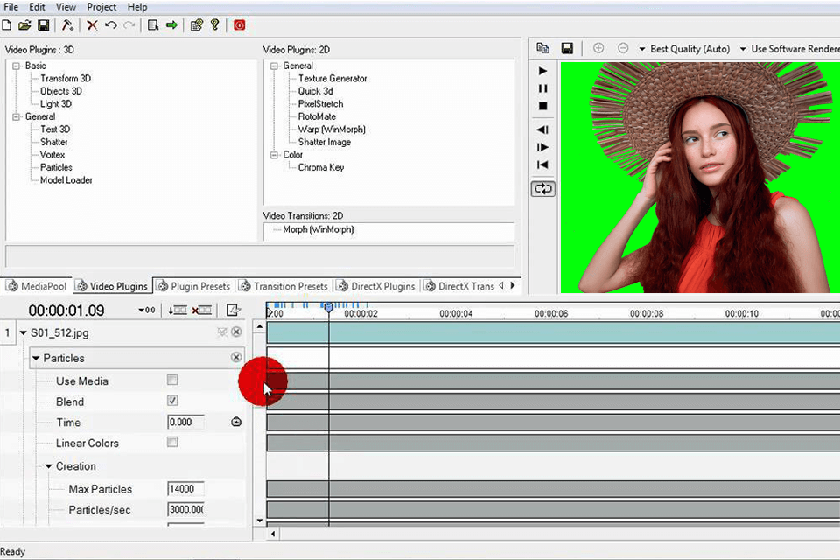Collapse the Creation parameter group
This screenshot has width=840, height=560.
(49, 466)
